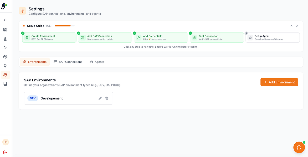Screen dimensions: 308x157
Task: Dismiss the Setup Guide panel
Action: pyautogui.click(x=297, y=26)
